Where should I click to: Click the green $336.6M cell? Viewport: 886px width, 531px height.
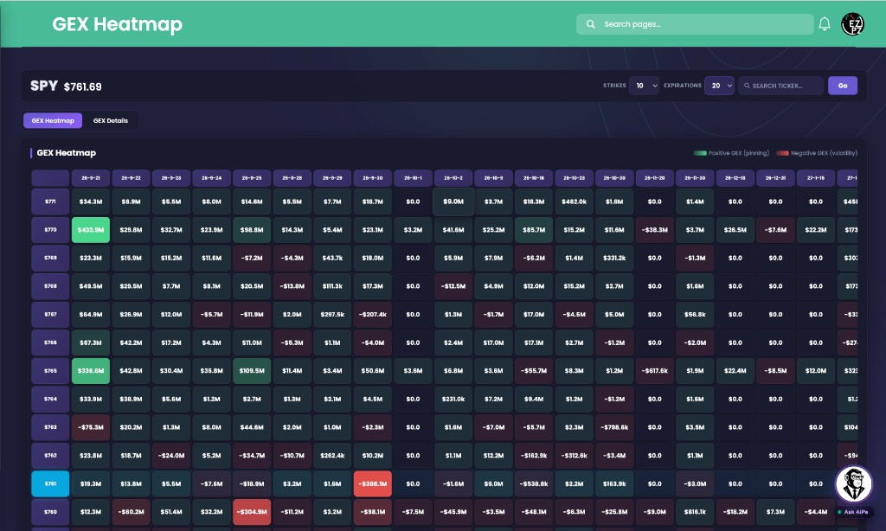(91, 371)
